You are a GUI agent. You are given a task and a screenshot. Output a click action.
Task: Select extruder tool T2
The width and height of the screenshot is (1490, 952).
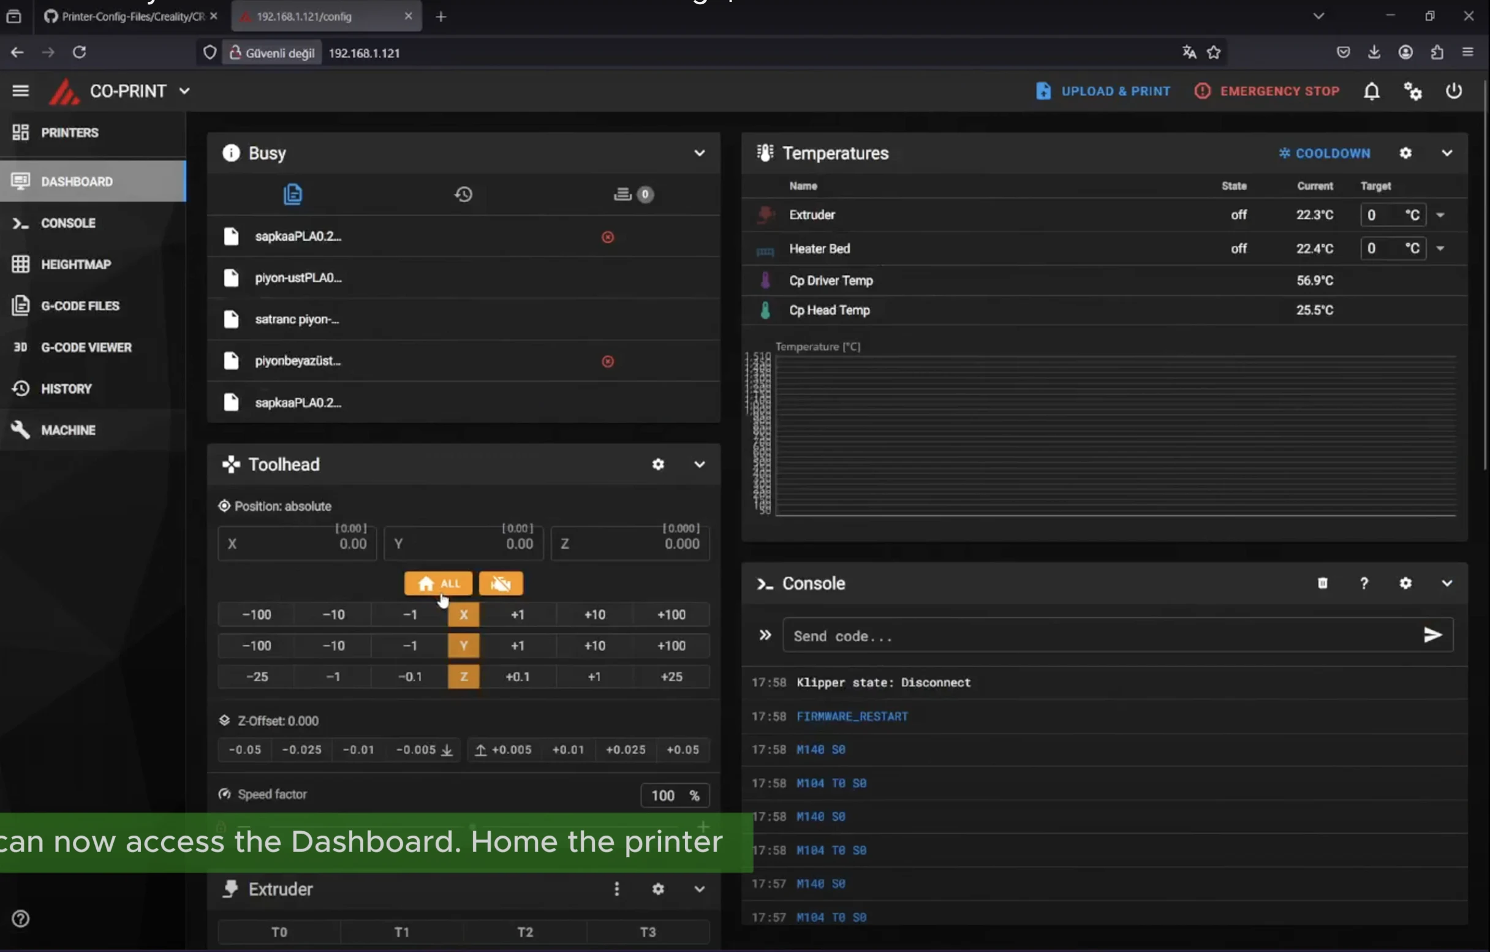[x=524, y=932]
